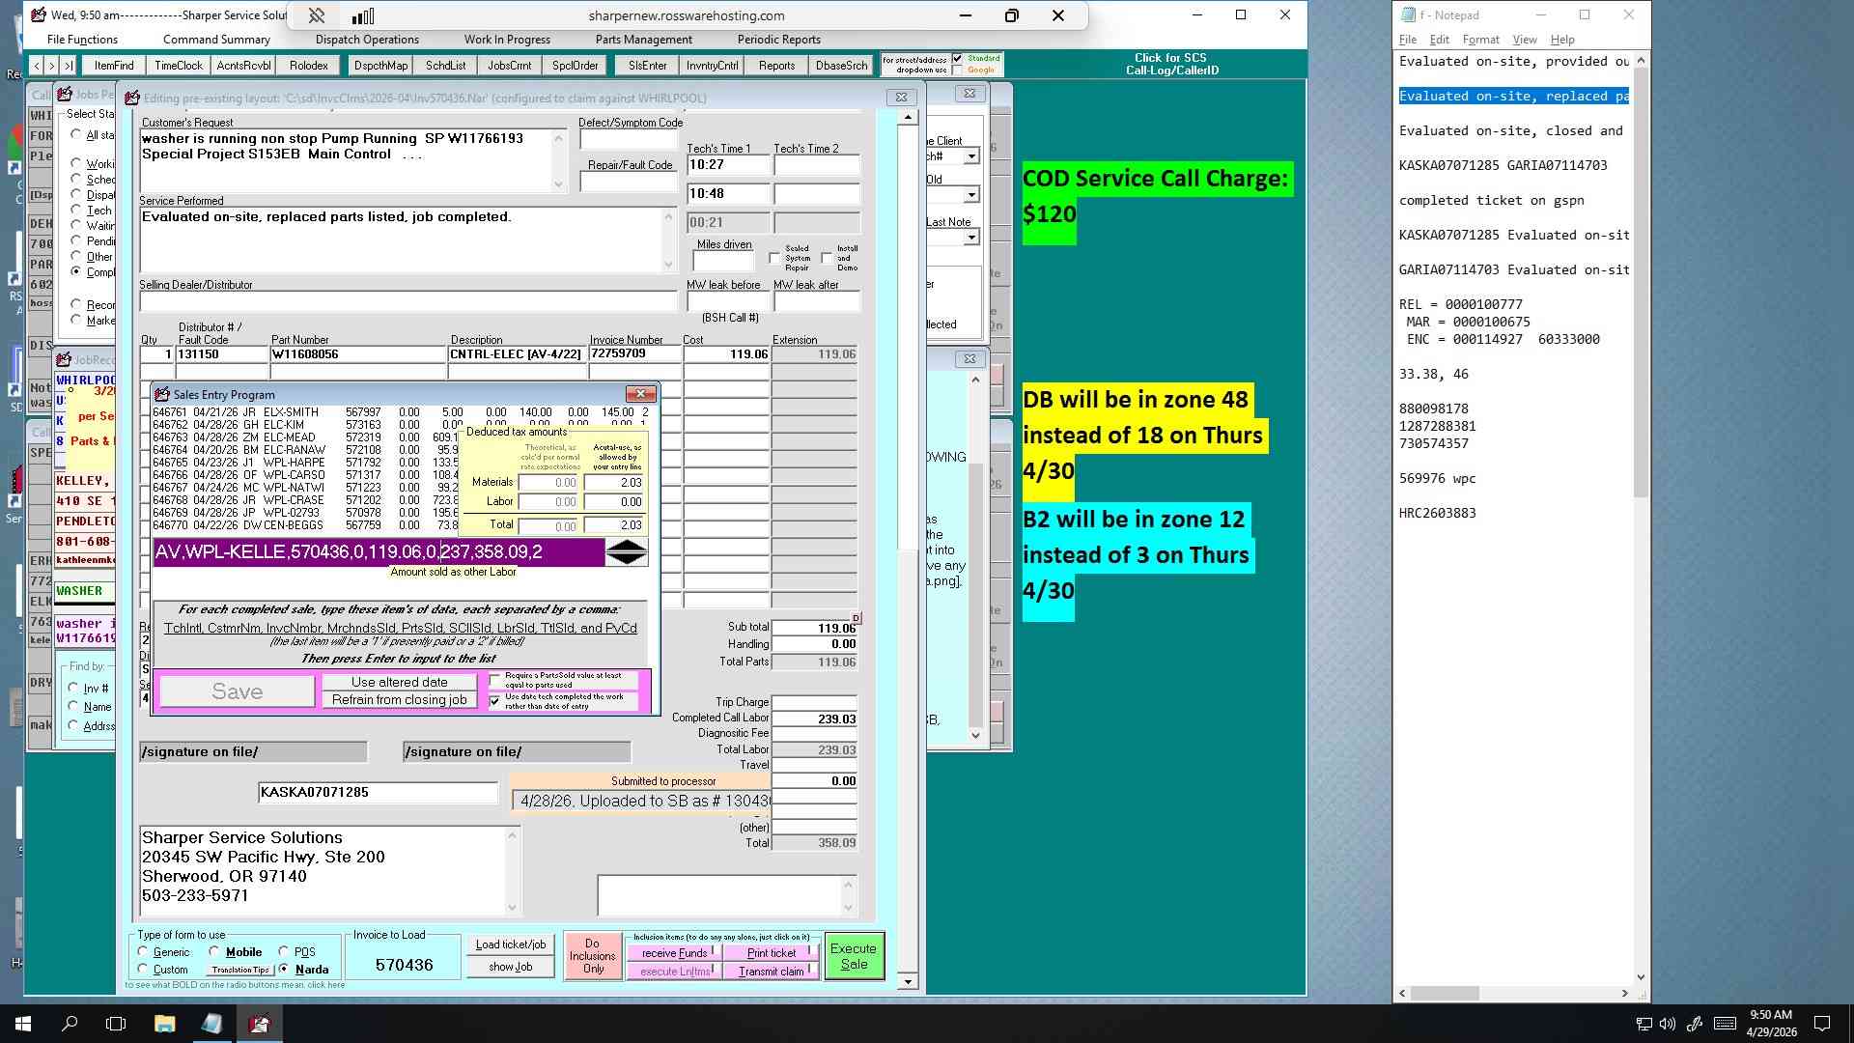The image size is (1854, 1043).
Task: Click the next-record right arrow in toolbar
Action: click(x=51, y=66)
